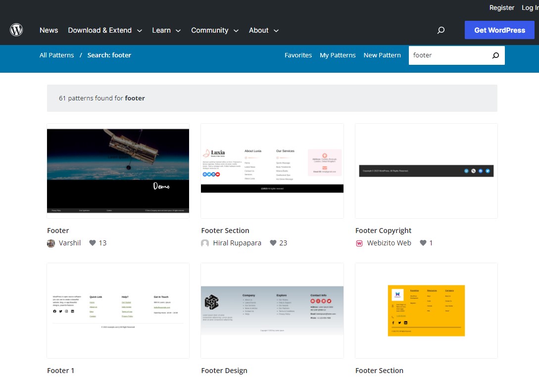Navigate to All Patterns breadcrumb link

tap(56, 55)
